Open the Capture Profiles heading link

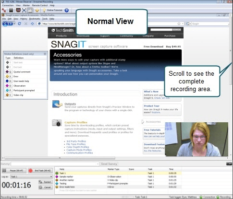(76, 122)
